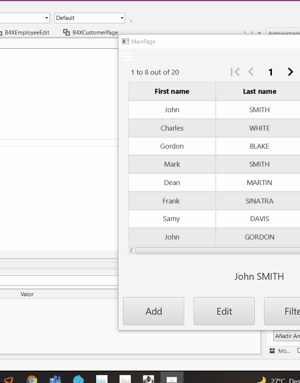Viewport: 300px width, 383px height.
Task: Go to the previous table page
Action: coord(251,72)
